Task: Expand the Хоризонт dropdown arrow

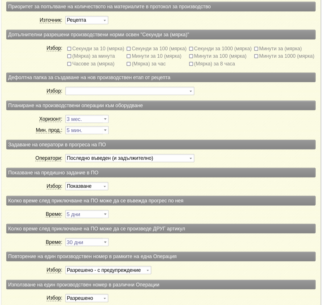Action: click(105, 119)
